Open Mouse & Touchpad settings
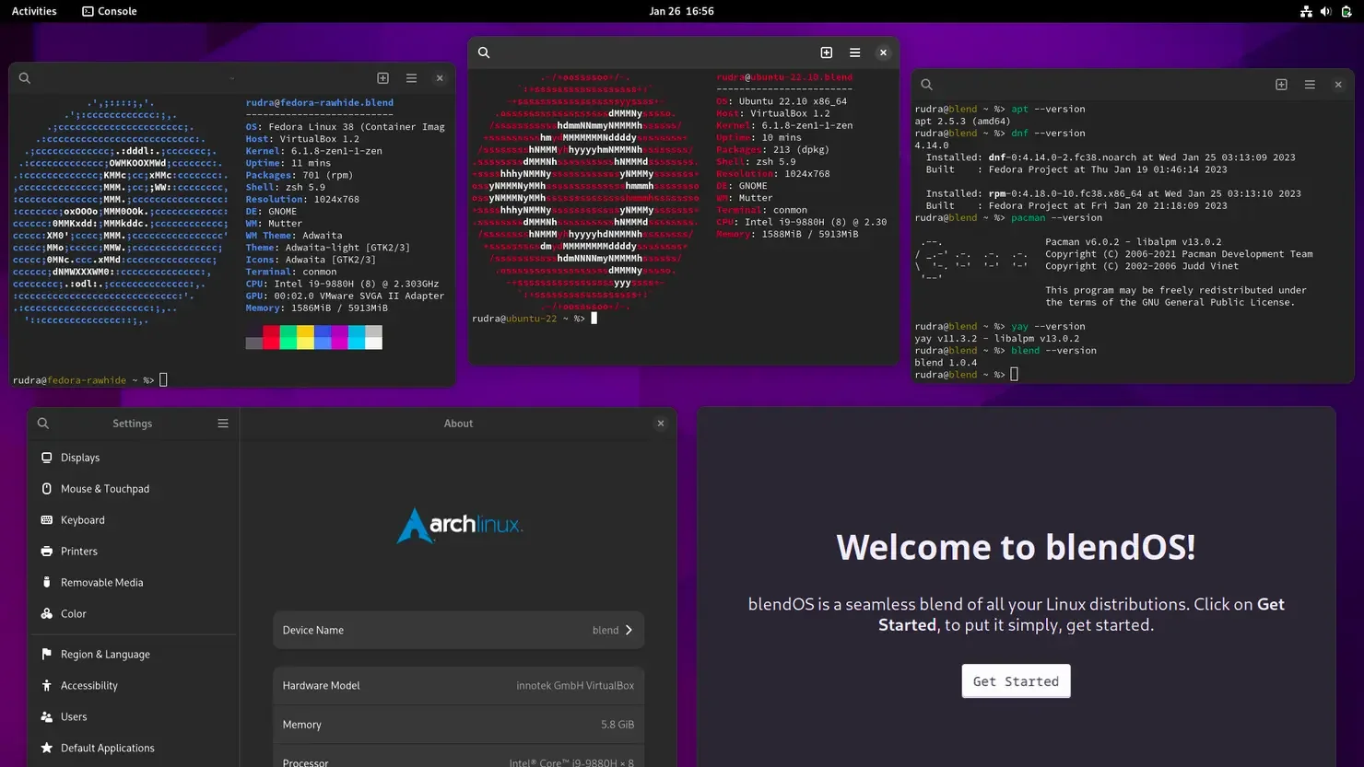 click(133, 489)
